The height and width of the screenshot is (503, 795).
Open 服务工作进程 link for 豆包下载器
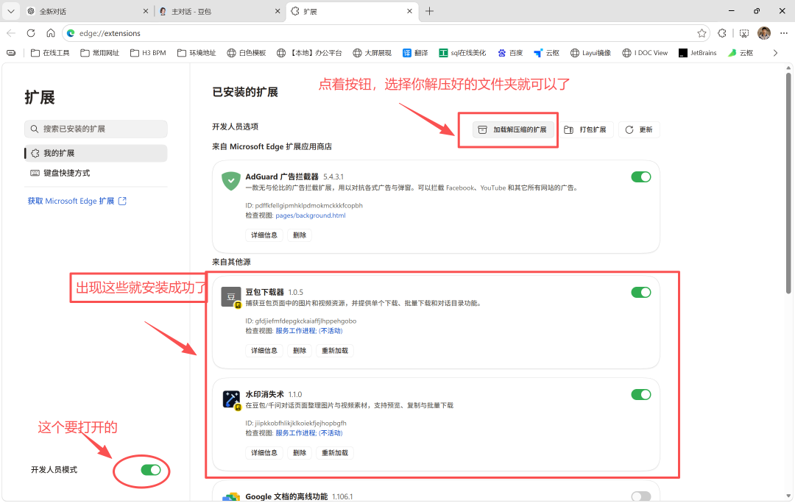coord(308,331)
